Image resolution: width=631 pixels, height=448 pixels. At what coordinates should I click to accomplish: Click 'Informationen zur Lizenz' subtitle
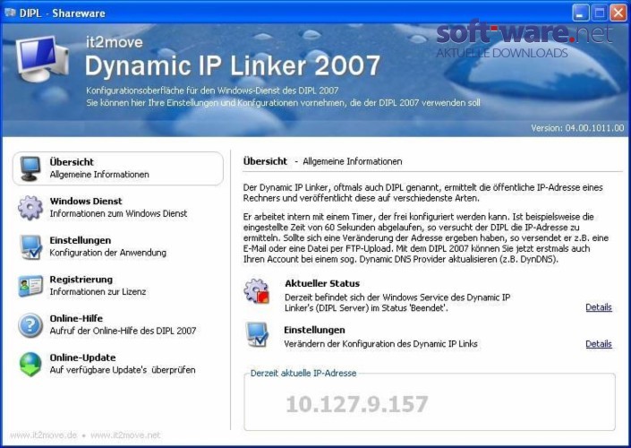pos(98,292)
